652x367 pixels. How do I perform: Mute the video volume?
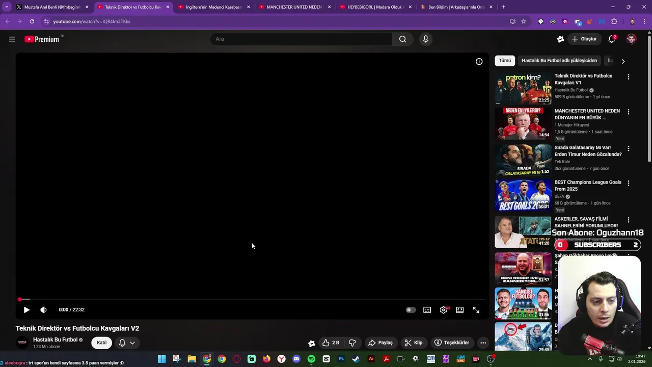click(43, 310)
